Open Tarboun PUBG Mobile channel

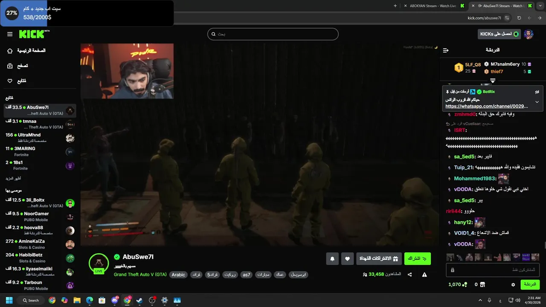click(x=40, y=285)
